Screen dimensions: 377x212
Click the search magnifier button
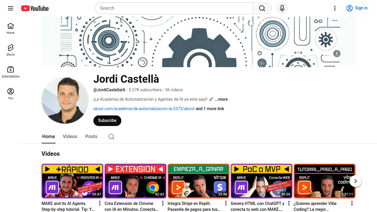point(262,8)
